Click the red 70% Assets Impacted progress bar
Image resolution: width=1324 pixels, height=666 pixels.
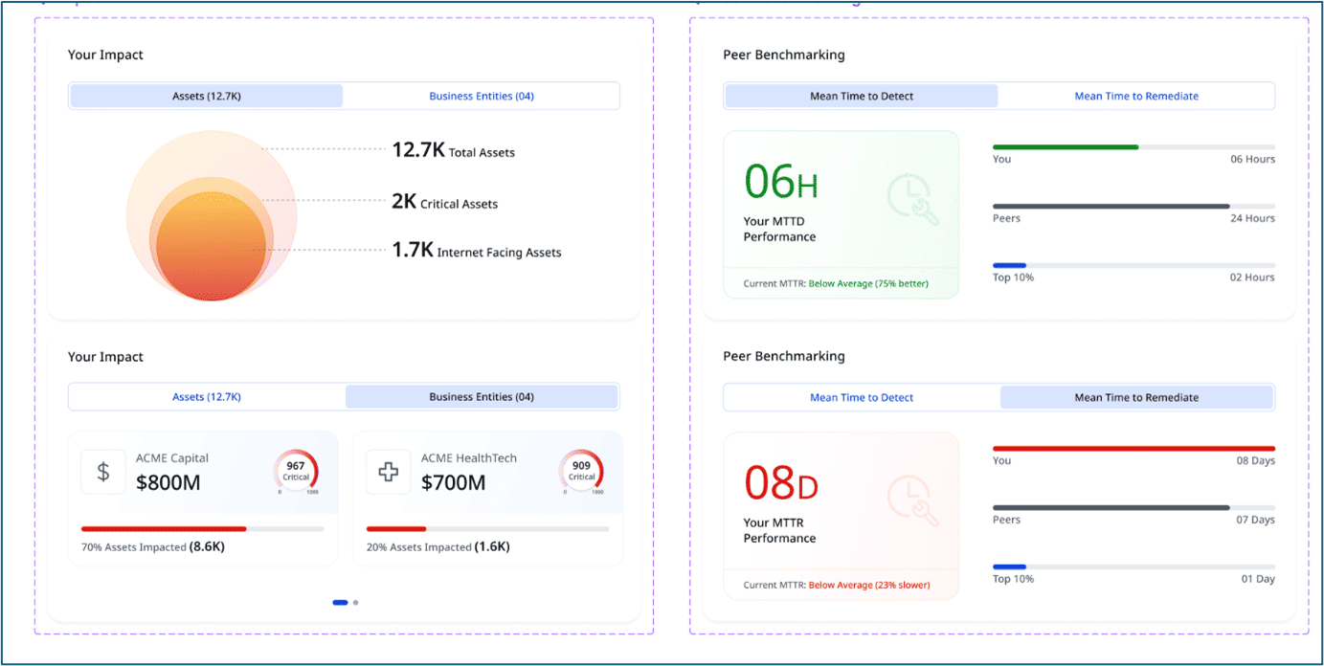tap(164, 529)
